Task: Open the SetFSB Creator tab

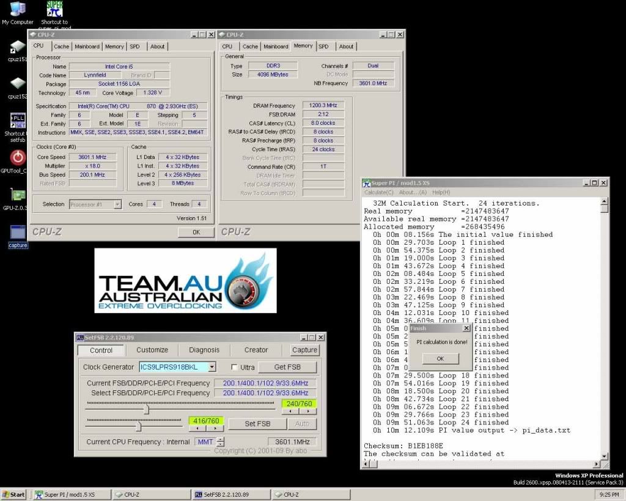Action: 256,350
